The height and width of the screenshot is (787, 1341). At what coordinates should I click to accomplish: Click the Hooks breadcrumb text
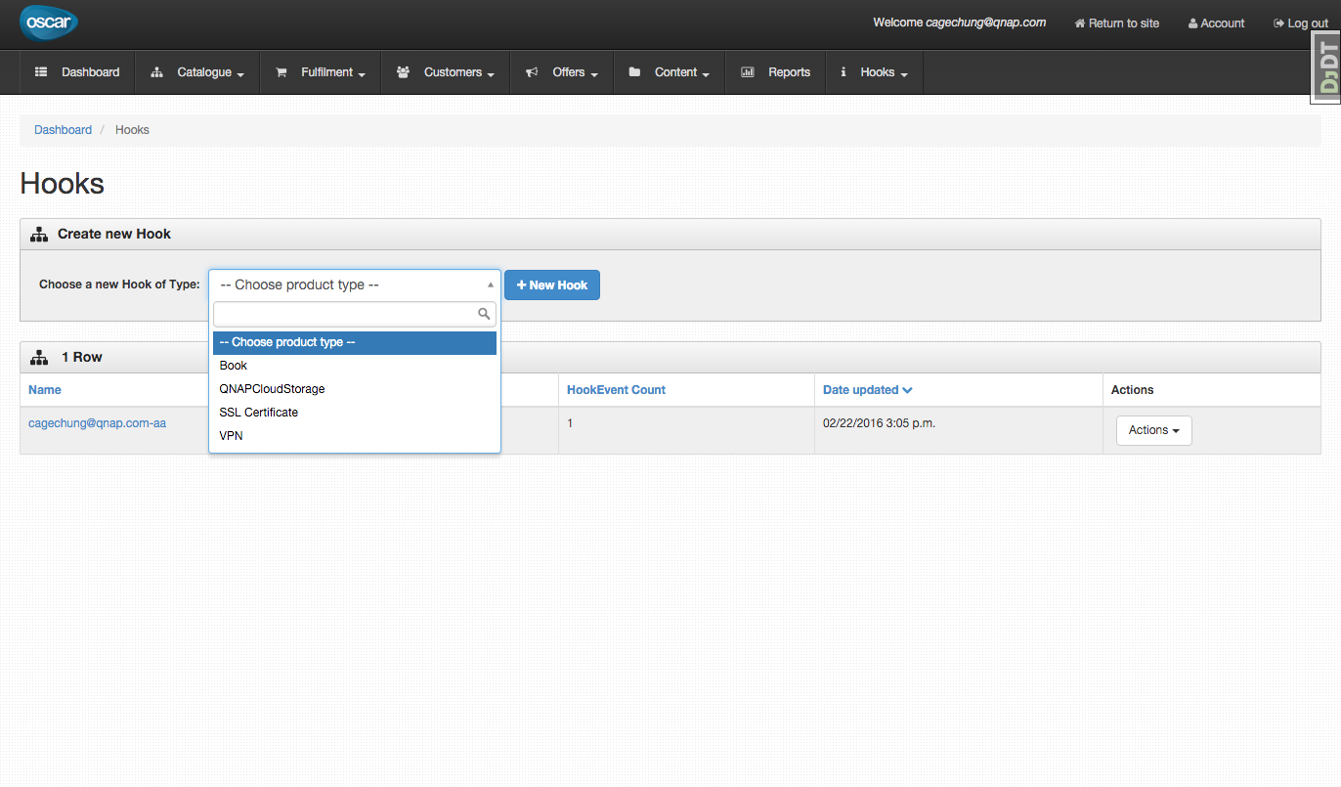coord(132,130)
